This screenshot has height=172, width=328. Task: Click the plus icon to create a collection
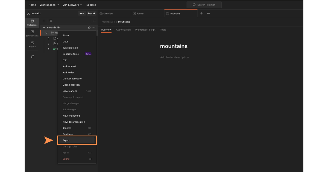pyautogui.click(x=44, y=21)
